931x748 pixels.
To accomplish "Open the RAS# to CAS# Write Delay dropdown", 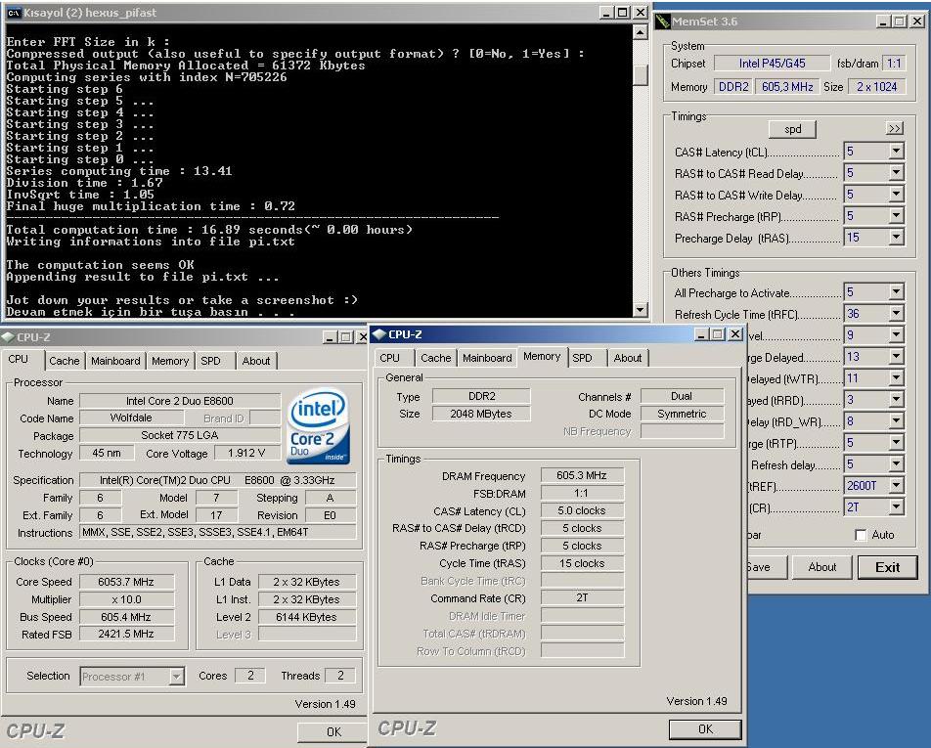I will click(896, 195).
